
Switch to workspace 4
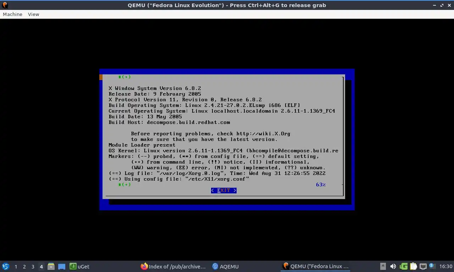pos(41,266)
